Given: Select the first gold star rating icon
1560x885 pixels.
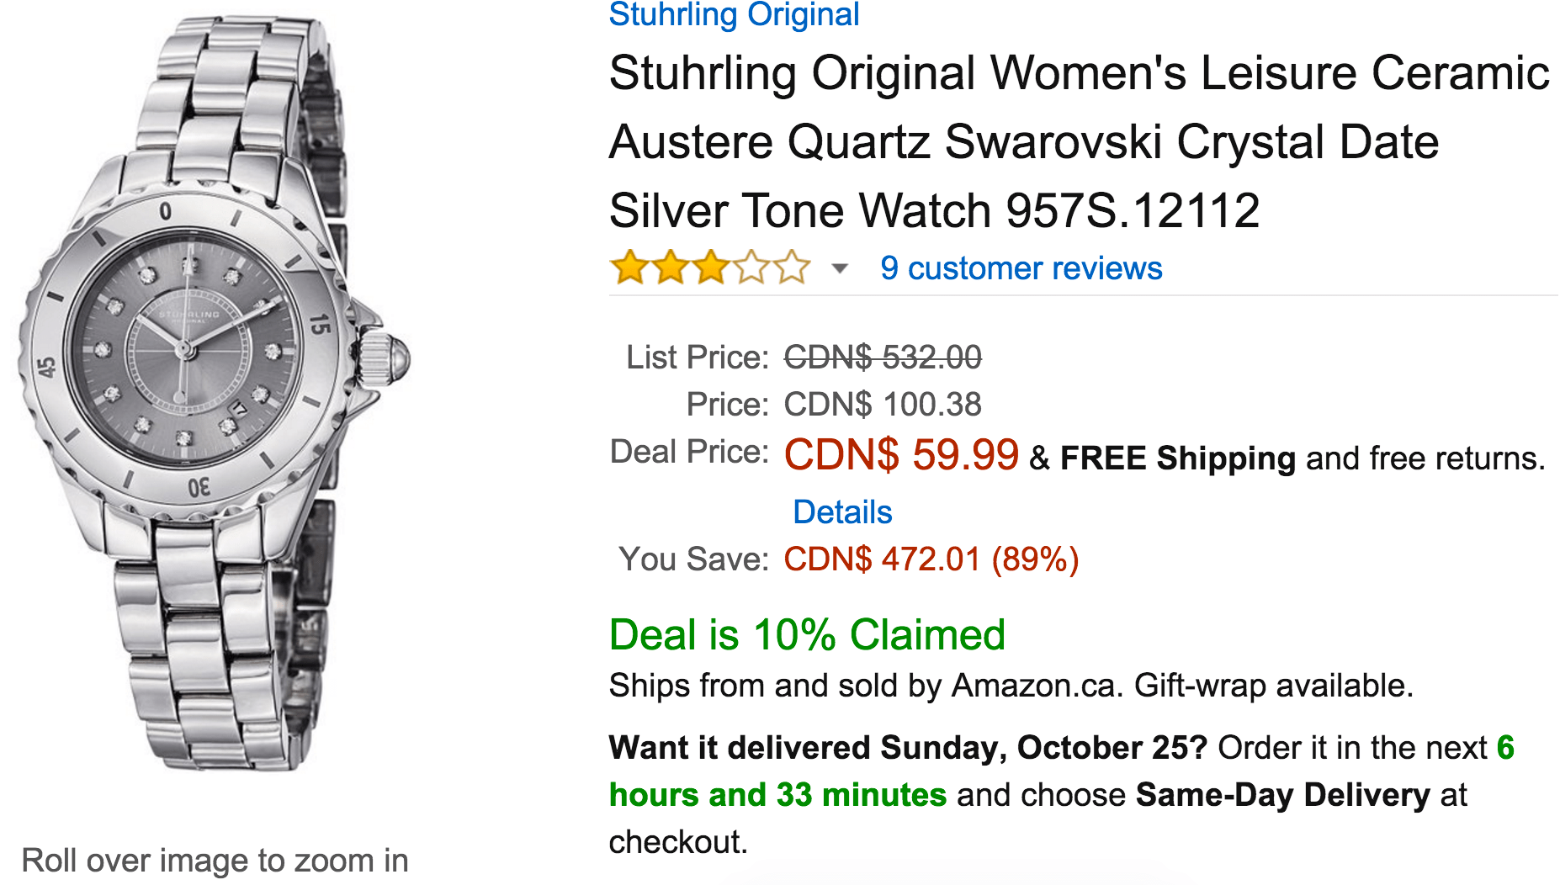Looking at the screenshot, I should [629, 269].
